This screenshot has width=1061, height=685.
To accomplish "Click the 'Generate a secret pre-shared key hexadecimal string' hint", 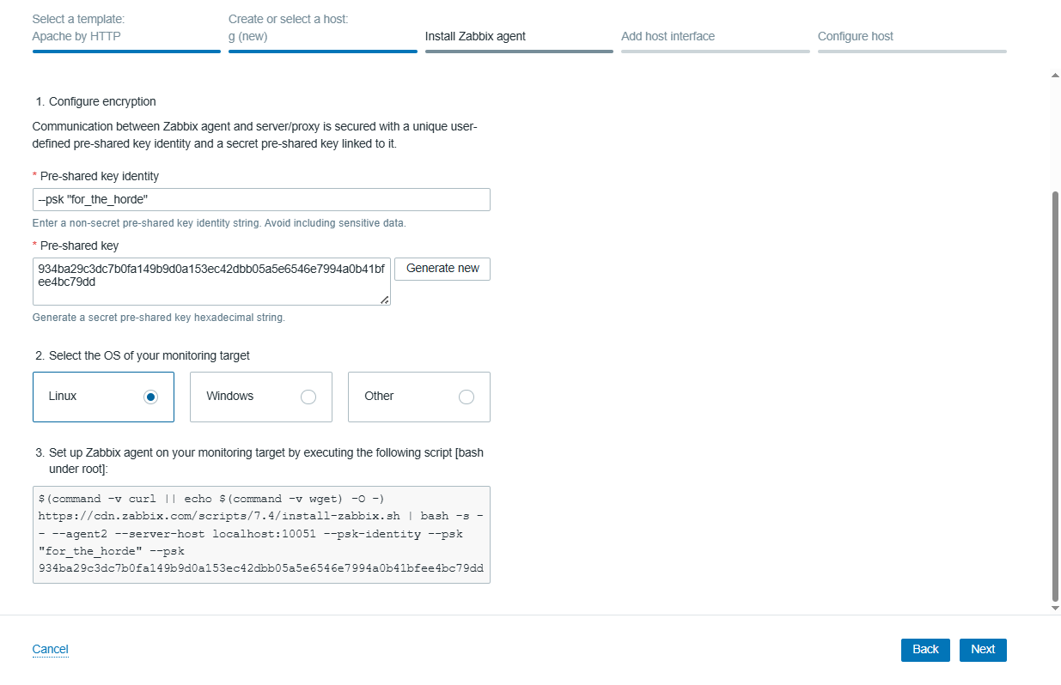I will point(158,318).
